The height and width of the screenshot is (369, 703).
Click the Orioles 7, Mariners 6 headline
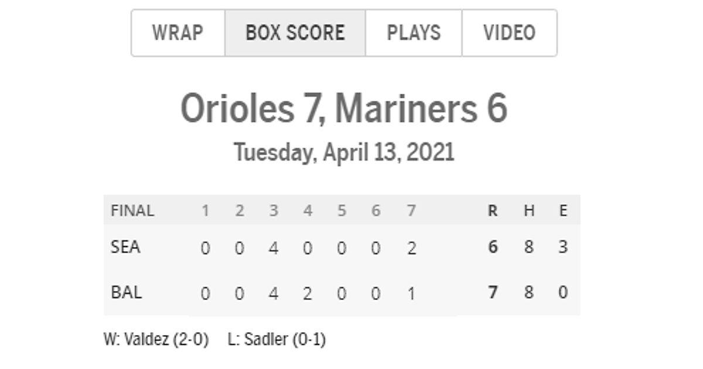[344, 108]
